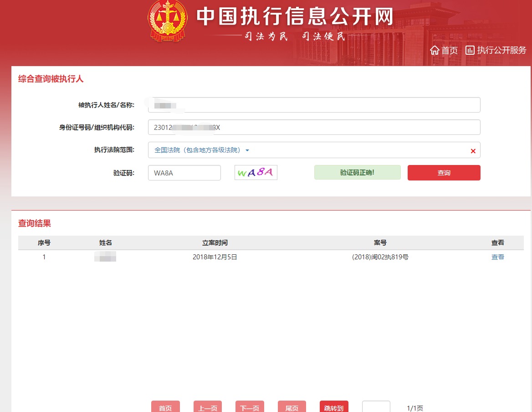Click the 案号 column header
Image resolution: width=532 pixels, height=412 pixels.
click(x=380, y=242)
